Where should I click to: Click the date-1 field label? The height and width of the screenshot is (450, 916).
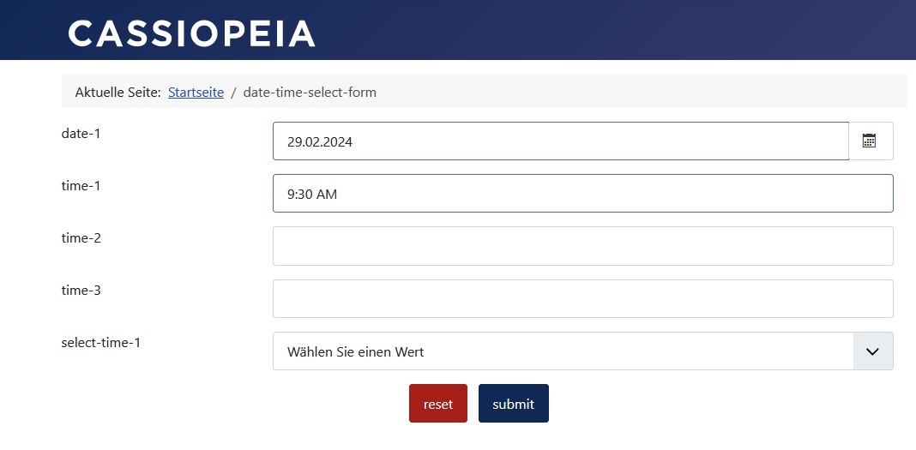[x=81, y=133]
